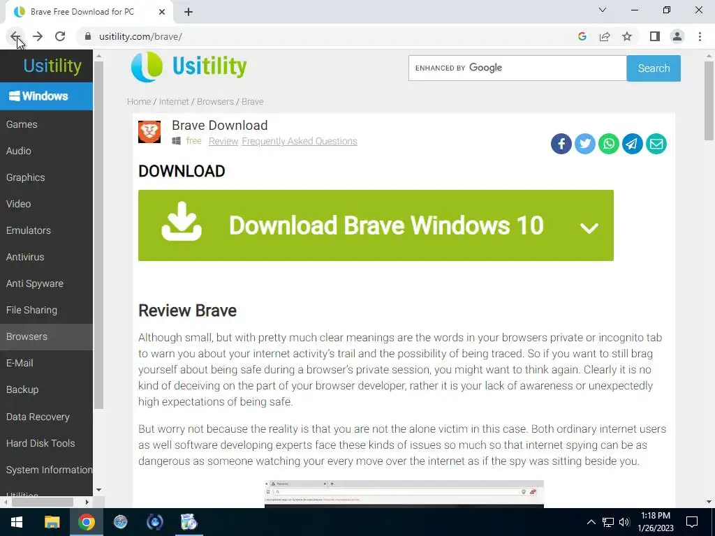Click the Usitility logo in the header

point(189,66)
